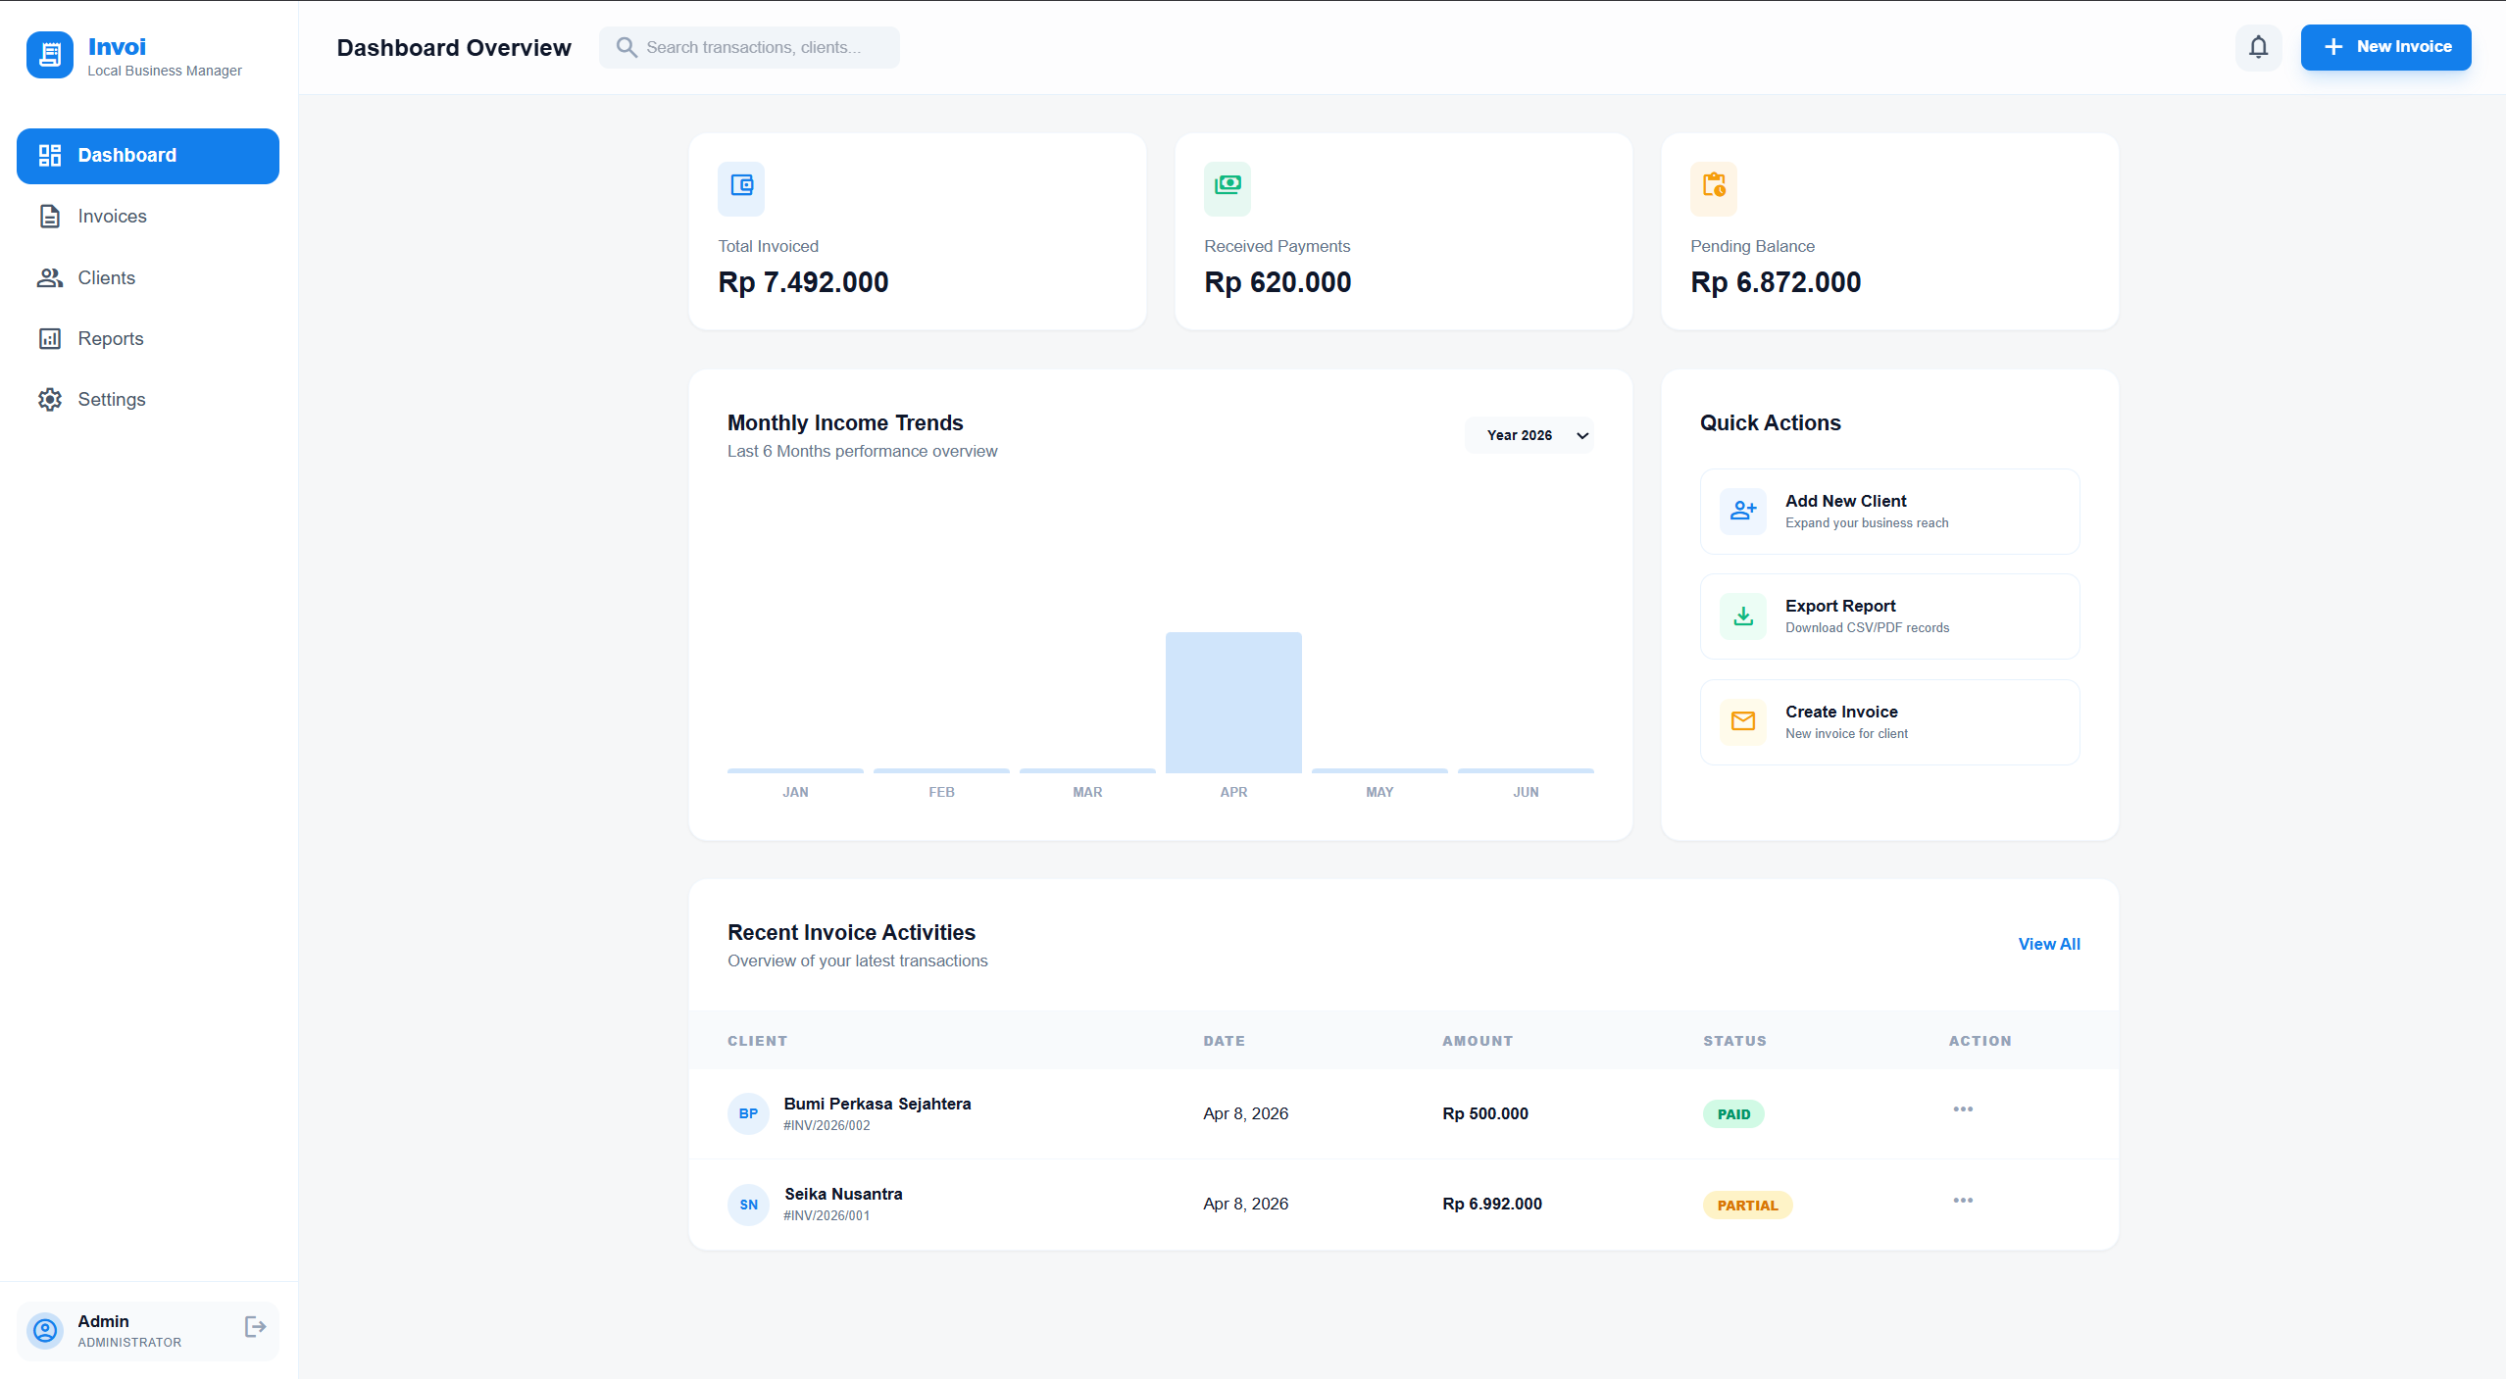Select the Create Invoice quick action
This screenshot has height=1379, width=2506.
click(1888, 721)
